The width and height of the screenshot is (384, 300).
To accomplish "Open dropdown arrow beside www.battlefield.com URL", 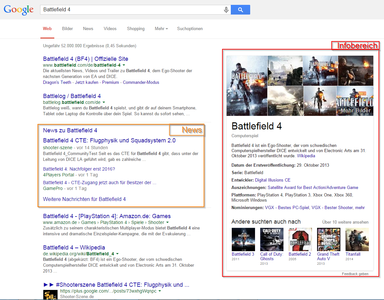I will [x=124, y=65].
